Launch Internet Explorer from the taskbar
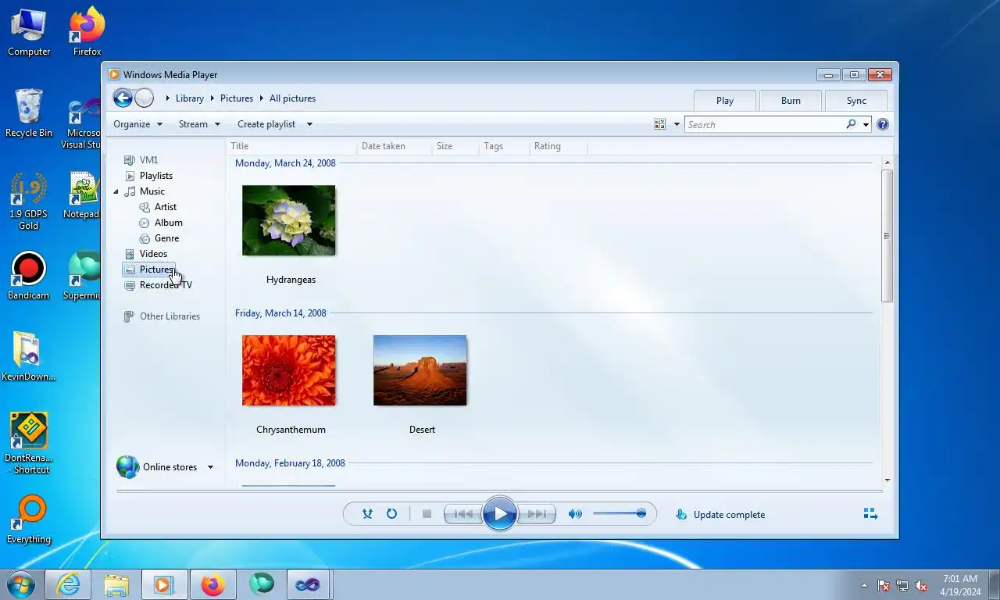 pos(68,584)
